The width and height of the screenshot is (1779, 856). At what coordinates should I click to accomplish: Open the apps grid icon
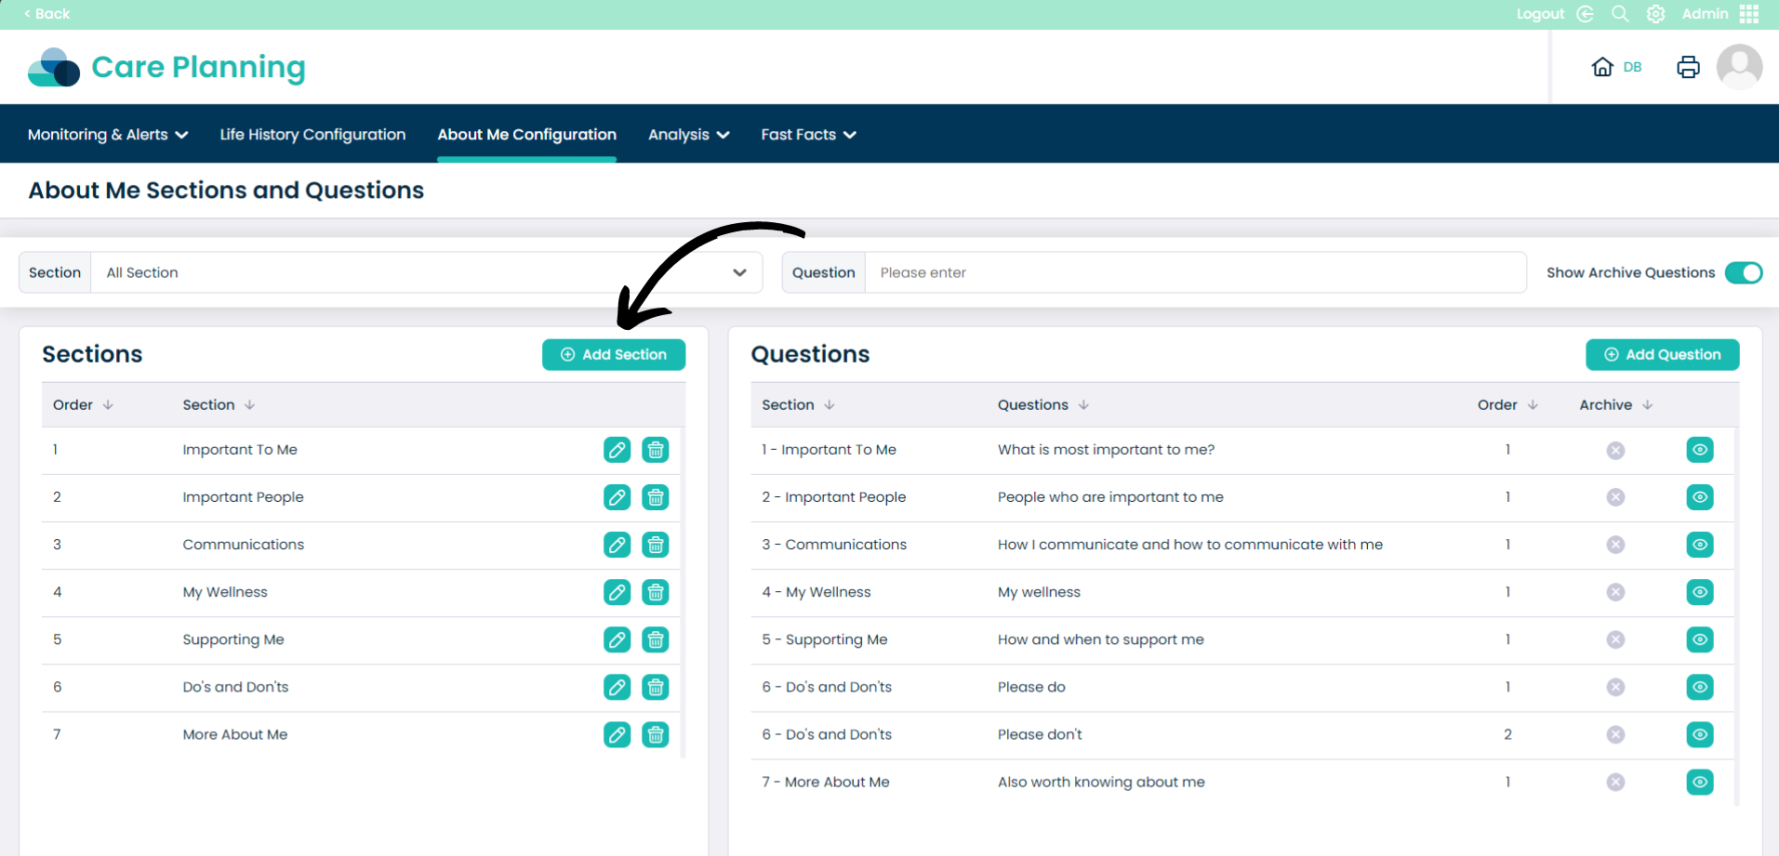pos(1749,14)
